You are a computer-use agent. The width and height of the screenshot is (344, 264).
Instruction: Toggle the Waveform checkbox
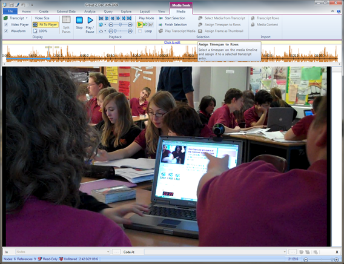tap(6, 31)
